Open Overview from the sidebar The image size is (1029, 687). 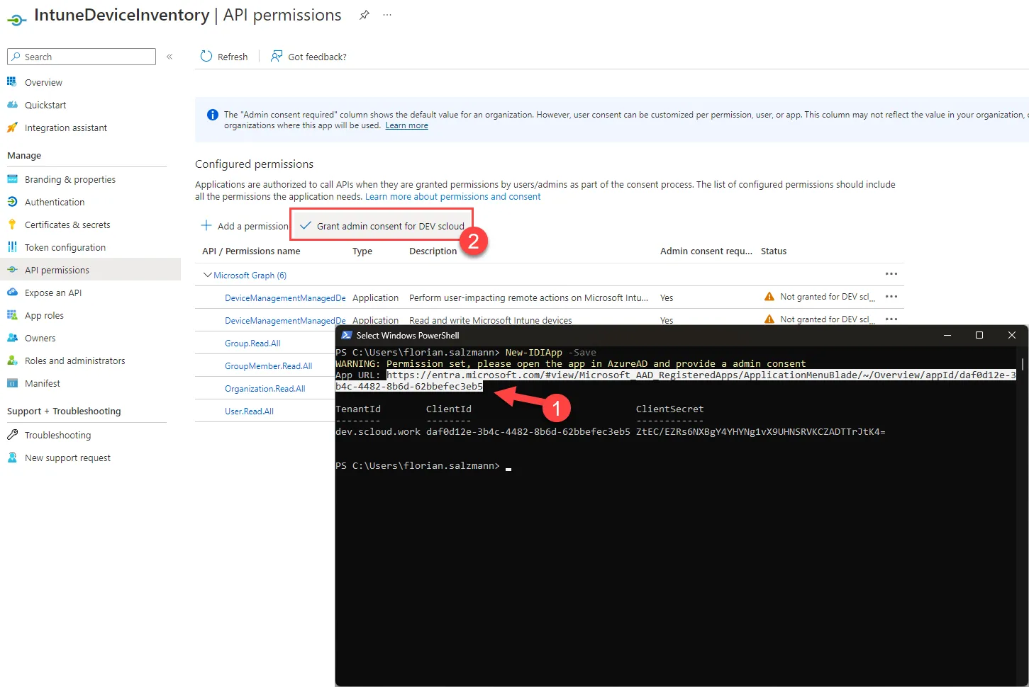[x=43, y=82]
